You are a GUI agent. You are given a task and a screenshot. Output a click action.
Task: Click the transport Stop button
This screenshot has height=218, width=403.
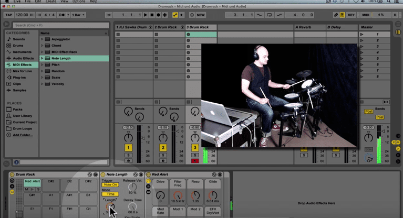[152, 15]
